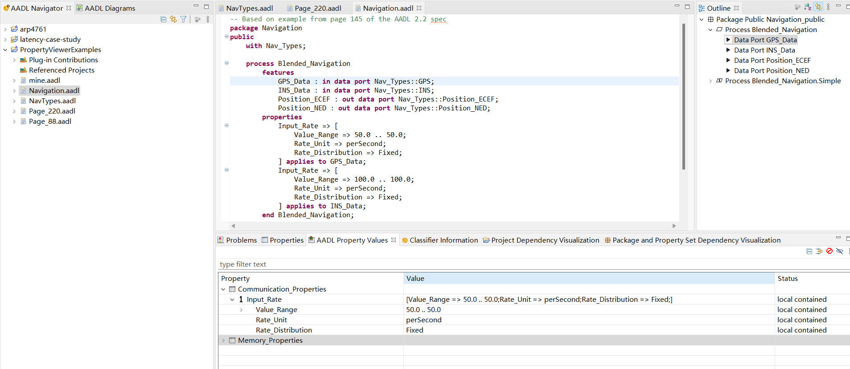This screenshot has width=850, height=369.
Task: Click the Package Public Navigation_public icon
Action: 710,20
